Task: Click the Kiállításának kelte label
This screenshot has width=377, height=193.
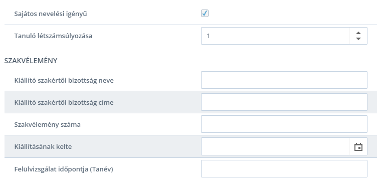Action: pyautogui.click(x=43, y=146)
